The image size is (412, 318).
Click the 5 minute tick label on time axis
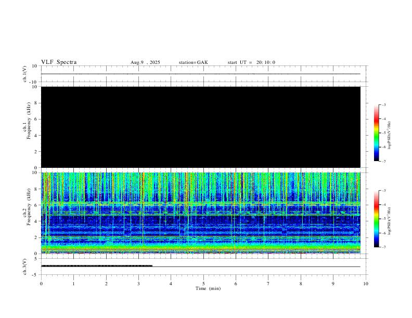coord(203,283)
